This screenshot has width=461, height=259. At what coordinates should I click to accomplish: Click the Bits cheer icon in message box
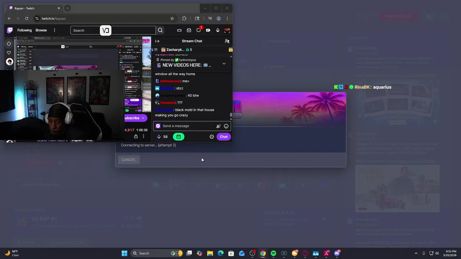(218, 126)
